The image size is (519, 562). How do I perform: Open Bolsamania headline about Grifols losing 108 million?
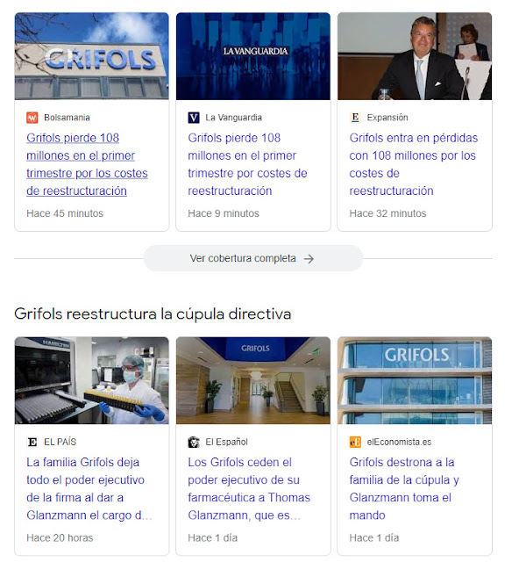87,164
